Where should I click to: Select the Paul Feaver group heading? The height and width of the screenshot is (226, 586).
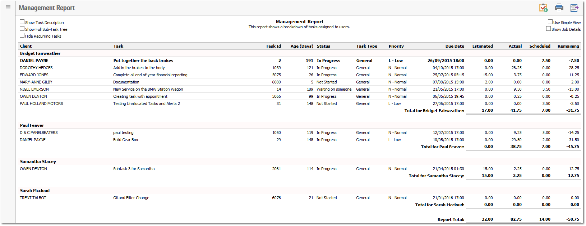pyautogui.click(x=32, y=125)
